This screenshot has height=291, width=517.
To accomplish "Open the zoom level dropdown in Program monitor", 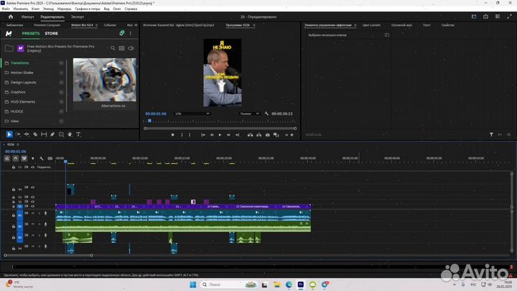I will click(x=192, y=114).
